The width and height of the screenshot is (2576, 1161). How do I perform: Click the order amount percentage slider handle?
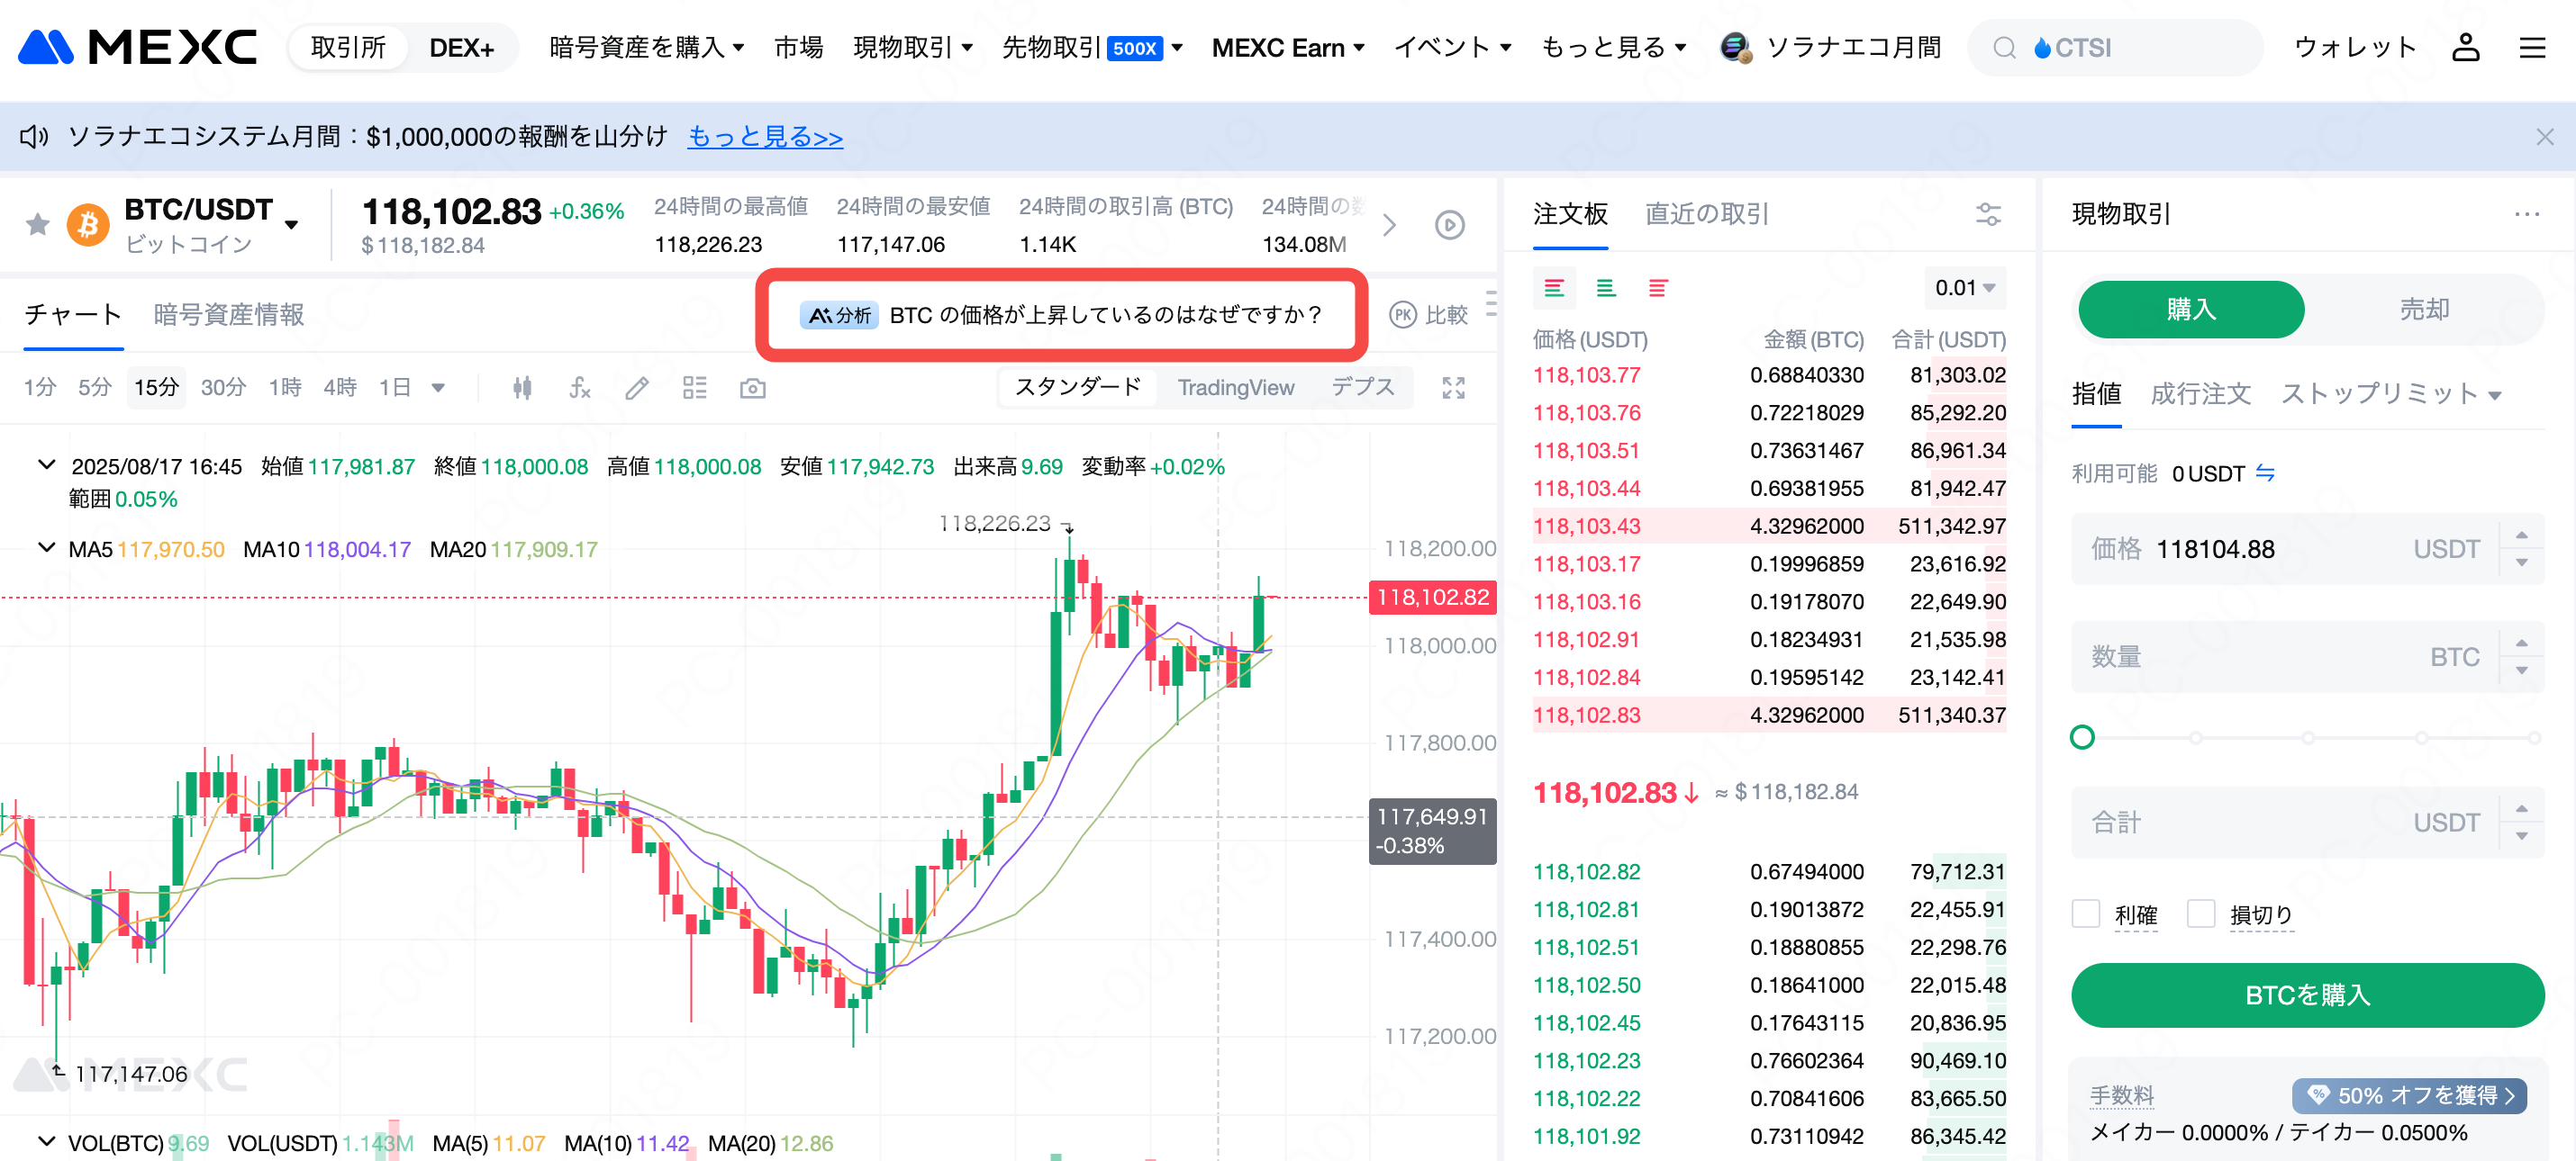(2082, 737)
